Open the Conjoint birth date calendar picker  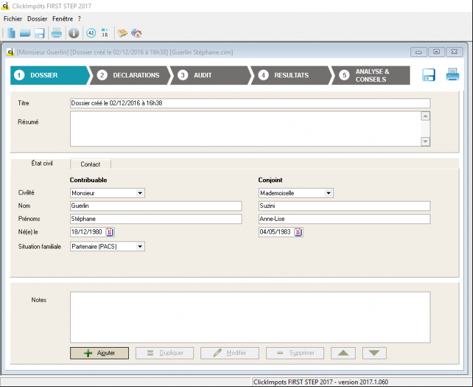tap(298, 232)
